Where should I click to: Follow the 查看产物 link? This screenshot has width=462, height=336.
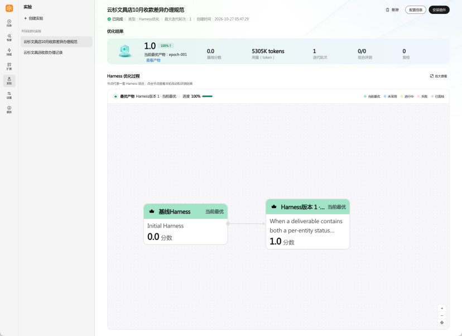pyautogui.click(x=153, y=60)
